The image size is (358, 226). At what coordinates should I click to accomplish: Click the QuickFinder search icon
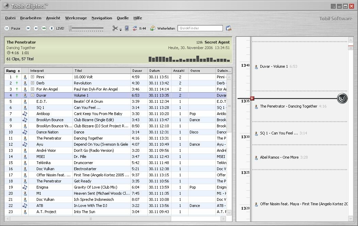pyautogui.click(x=228, y=28)
